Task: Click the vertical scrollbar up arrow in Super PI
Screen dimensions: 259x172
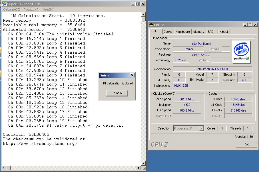Action: coord(143,15)
